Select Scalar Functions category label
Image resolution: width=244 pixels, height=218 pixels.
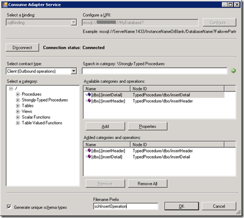(x=36, y=117)
